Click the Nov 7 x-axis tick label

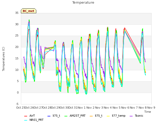click(x=134, y=108)
